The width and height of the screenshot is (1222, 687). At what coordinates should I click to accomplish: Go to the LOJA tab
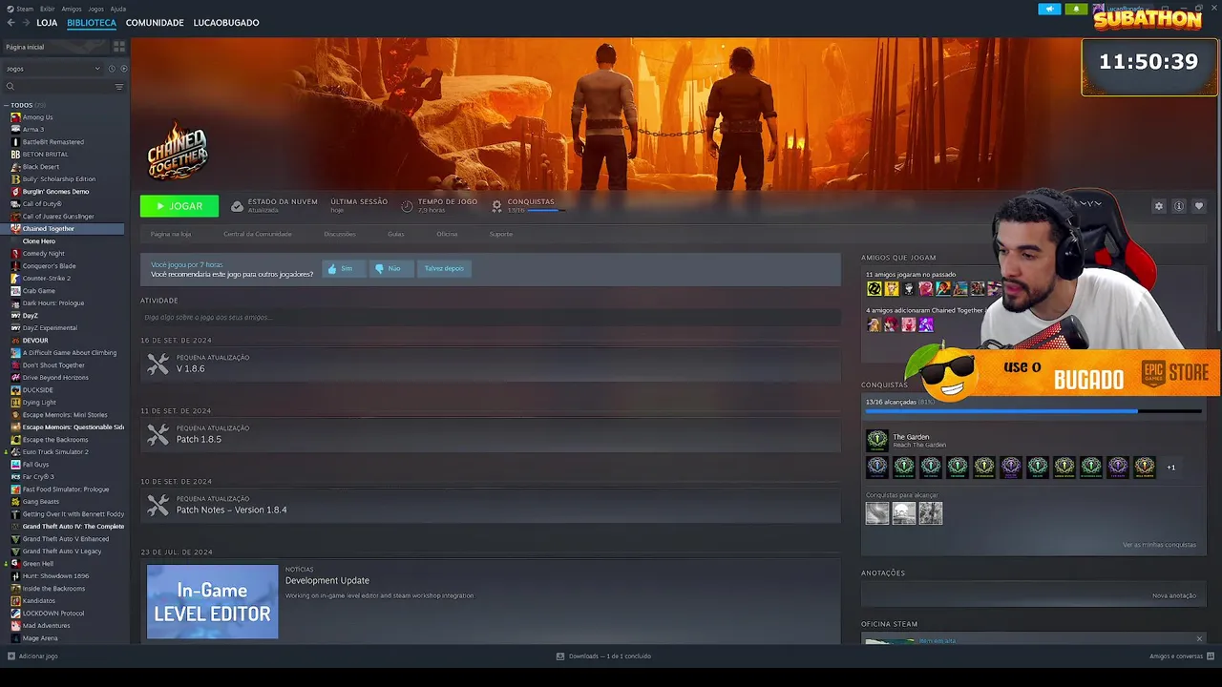click(x=47, y=22)
